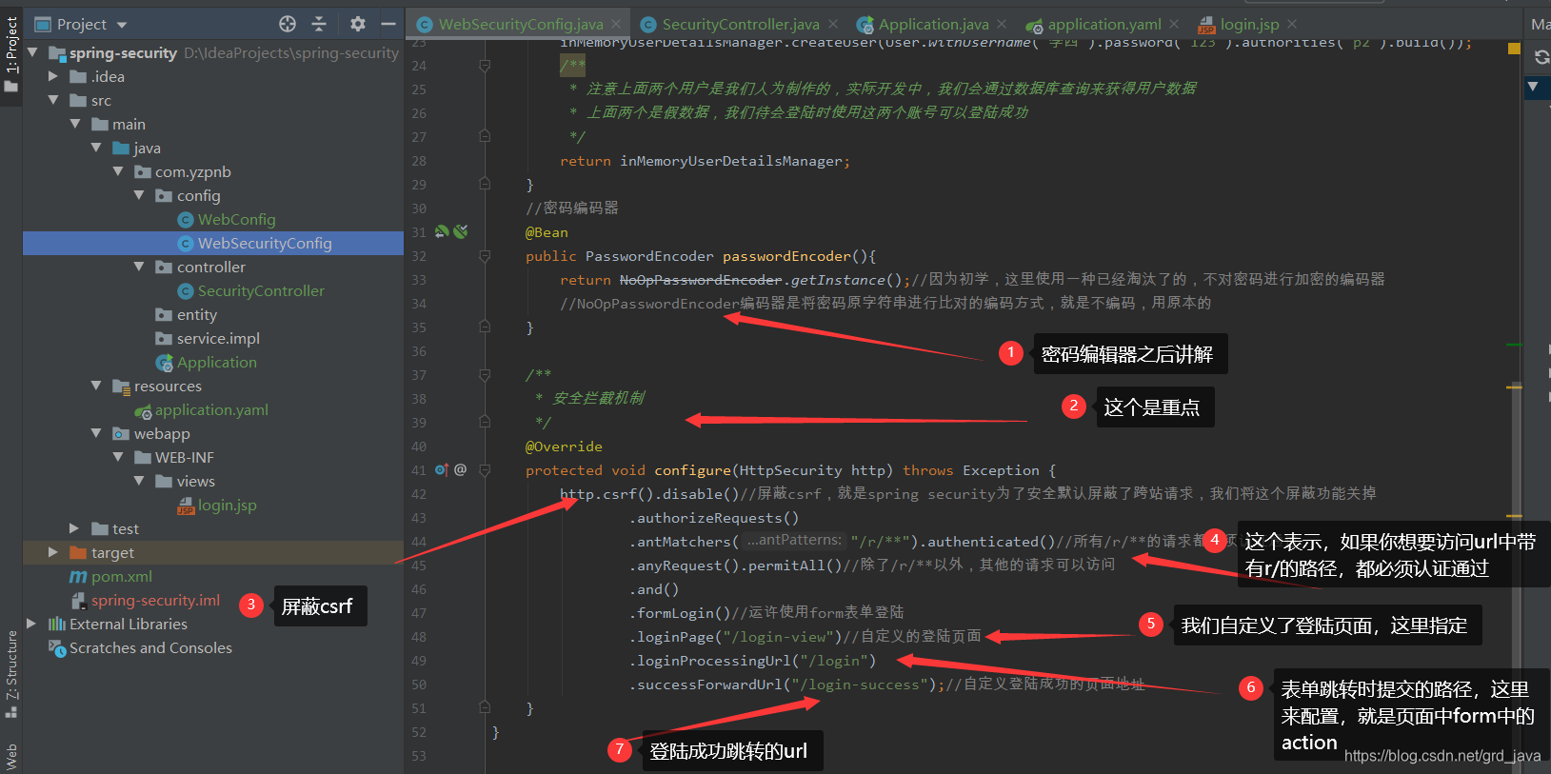Click the @ annotation gutter icon on line 41

point(461,469)
